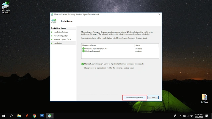212x119 pixels.
Task: Click the 'Click proceed to registration' instruction text
Action: [109, 68]
